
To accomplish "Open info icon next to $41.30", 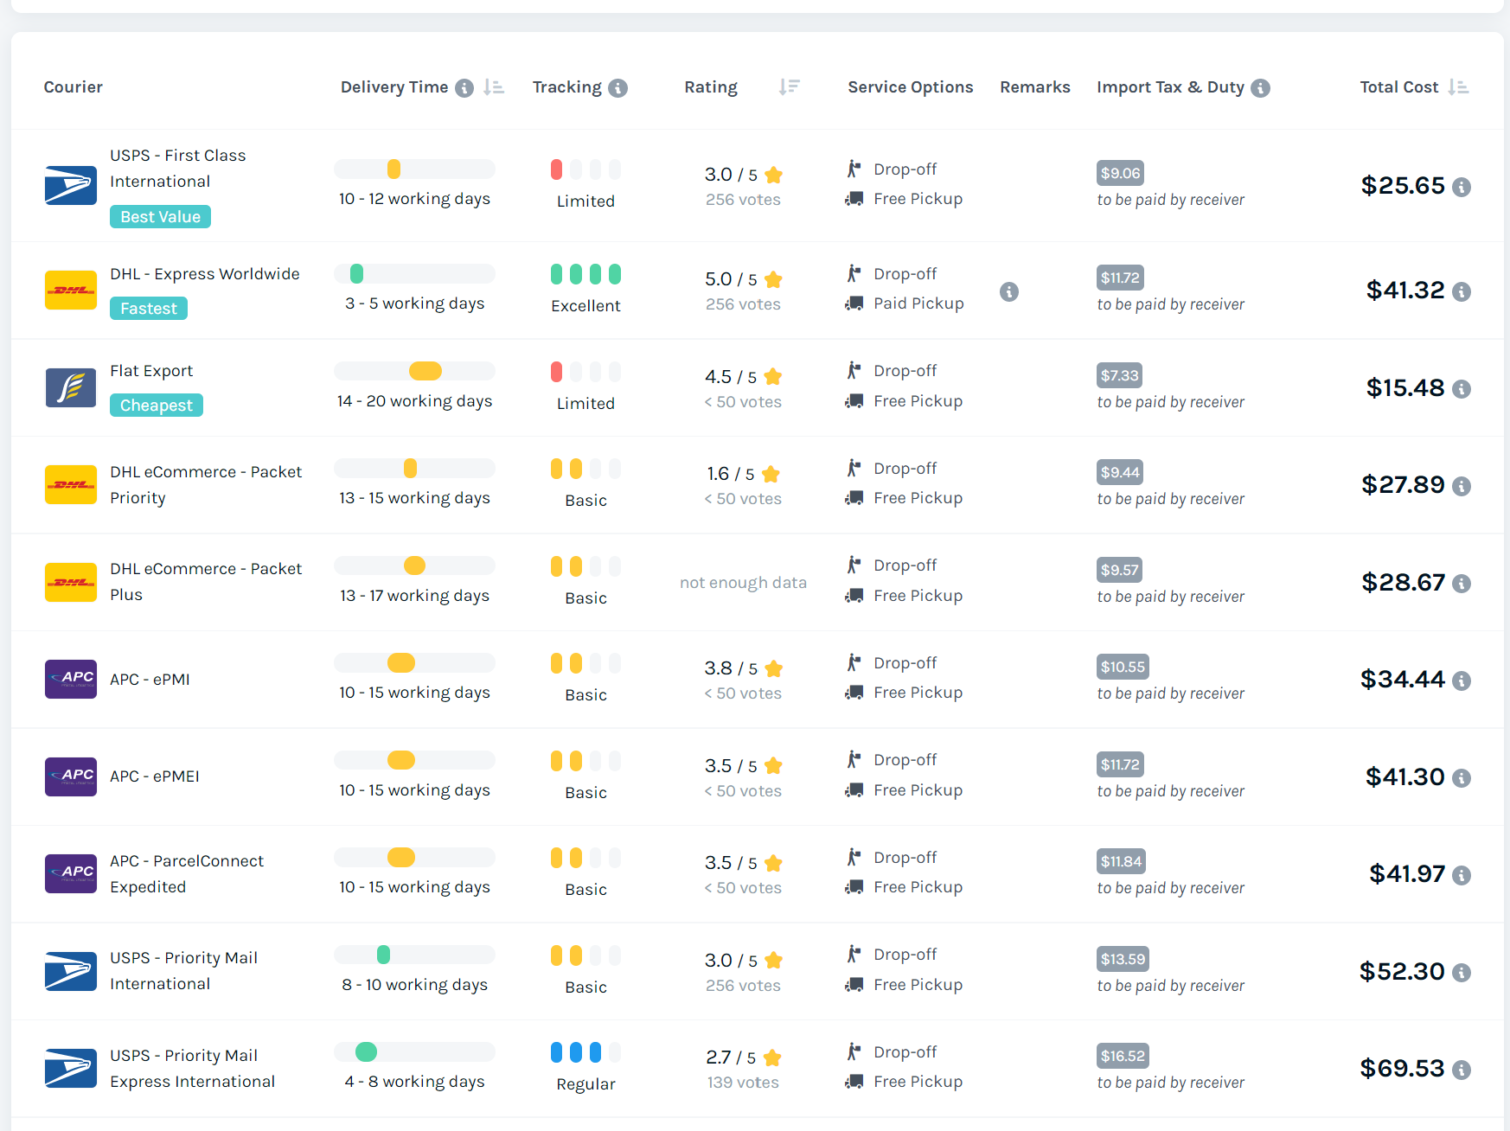I will [1462, 778].
